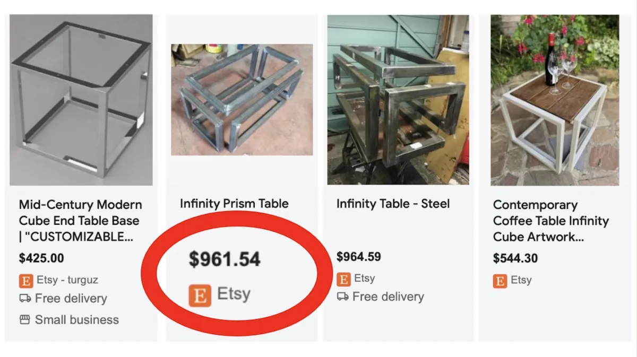The width and height of the screenshot is (637, 357).
Task: Click the $961.54 price
Action: (225, 259)
